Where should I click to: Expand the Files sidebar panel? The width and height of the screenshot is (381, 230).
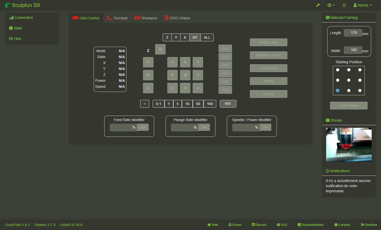coord(15,39)
